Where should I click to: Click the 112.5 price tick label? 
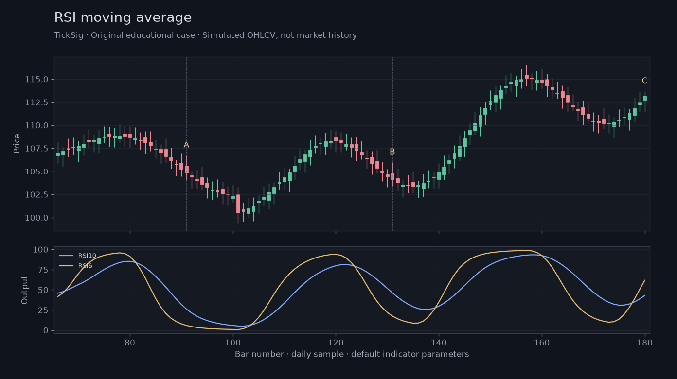click(36, 103)
